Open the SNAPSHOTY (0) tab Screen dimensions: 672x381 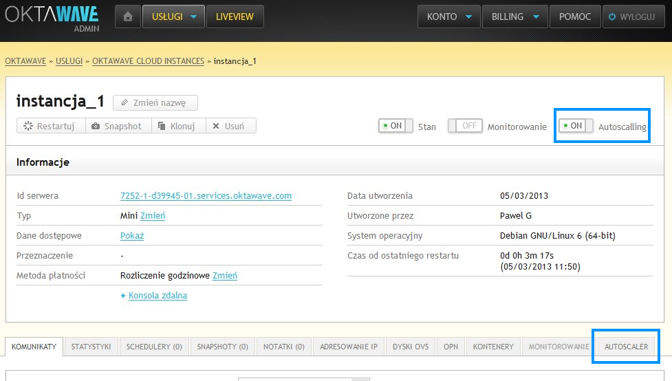coord(222,347)
